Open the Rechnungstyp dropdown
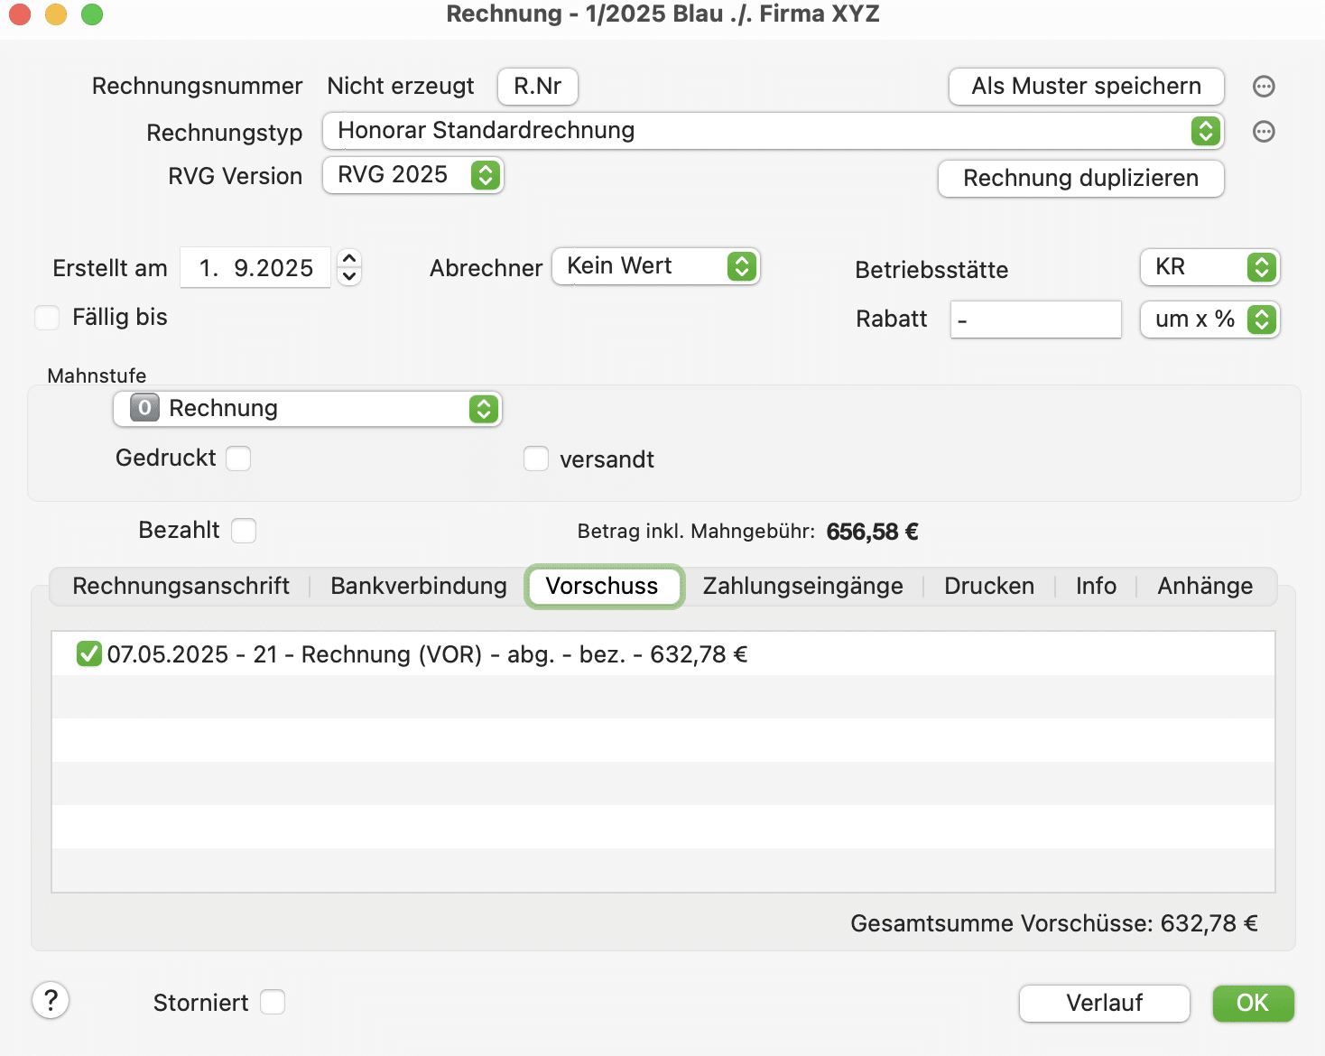The width and height of the screenshot is (1325, 1056). tap(772, 131)
